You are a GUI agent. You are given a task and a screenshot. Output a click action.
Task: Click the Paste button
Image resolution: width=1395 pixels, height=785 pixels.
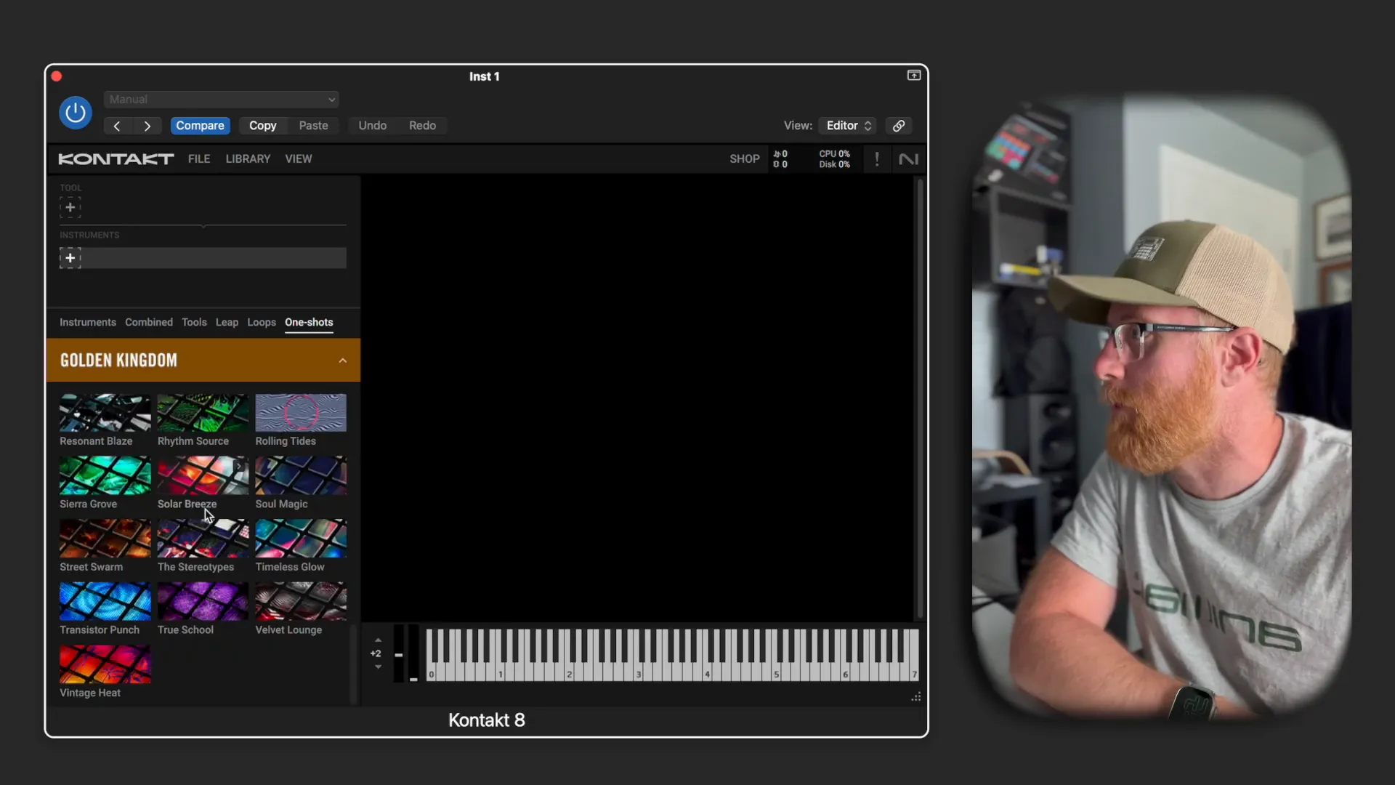[x=314, y=126]
